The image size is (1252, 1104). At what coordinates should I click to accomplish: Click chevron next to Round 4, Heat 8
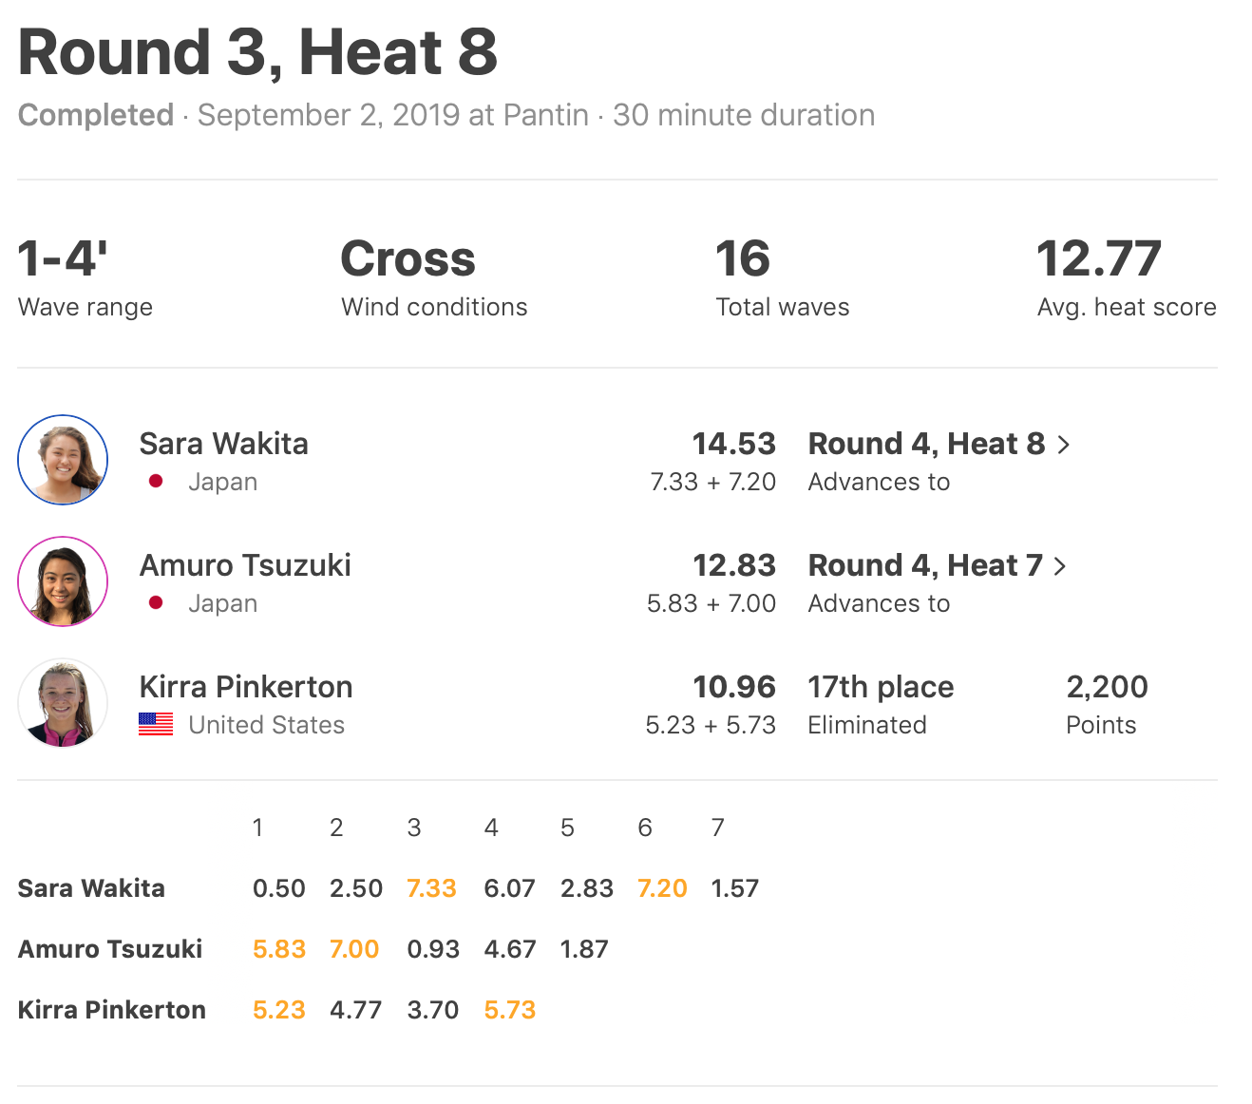(x=1064, y=445)
